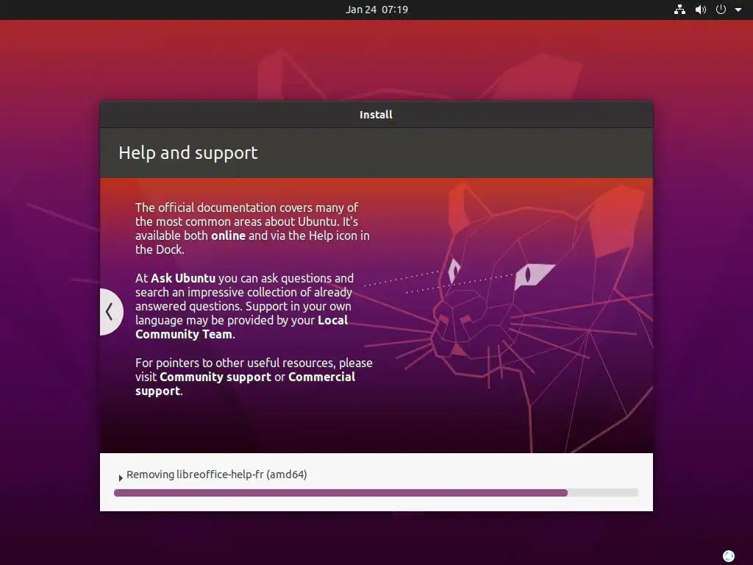Image resolution: width=753 pixels, height=565 pixels.
Task: Click the 'Help and support' heading
Action: point(188,153)
